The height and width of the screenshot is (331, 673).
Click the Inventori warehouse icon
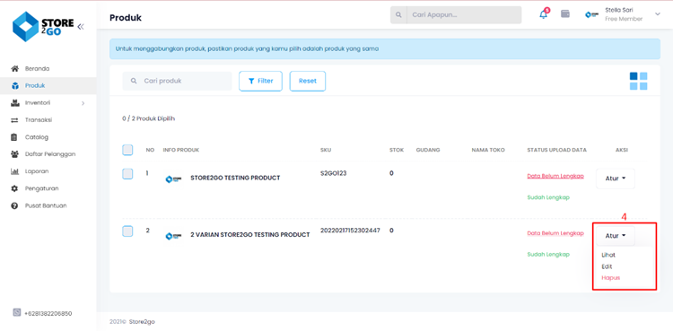15,103
